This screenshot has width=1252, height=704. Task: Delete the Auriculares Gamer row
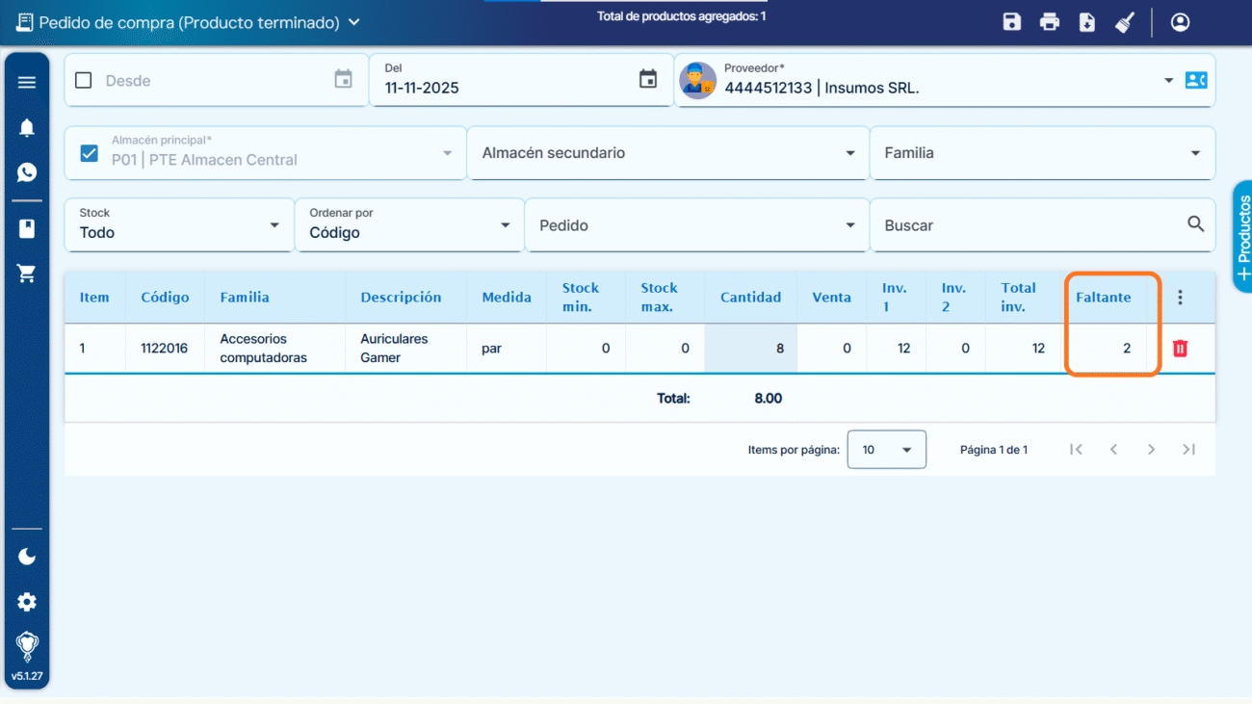point(1180,349)
